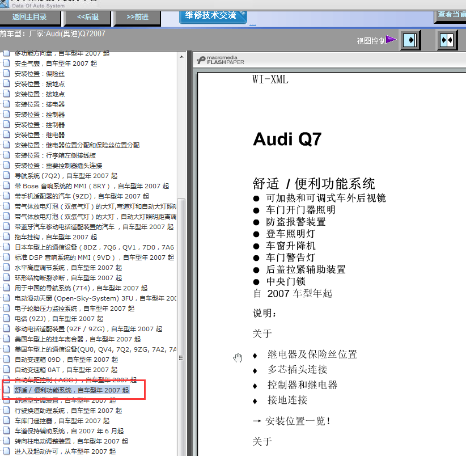Open 日本车型上的通信设备 entry
466x456 pixels.
[x=94, y=247]
